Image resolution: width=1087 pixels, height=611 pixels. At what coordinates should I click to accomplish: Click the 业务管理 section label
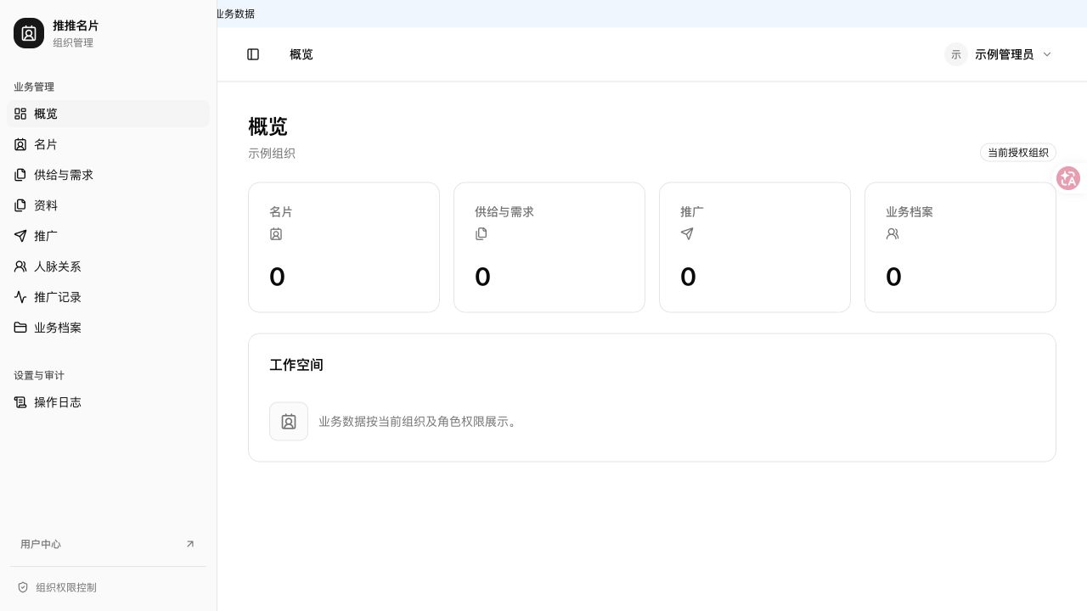click(x=34, y=87)
